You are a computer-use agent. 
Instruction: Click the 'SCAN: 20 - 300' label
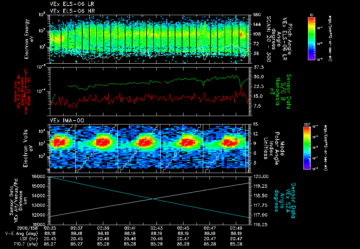point(268,39)
